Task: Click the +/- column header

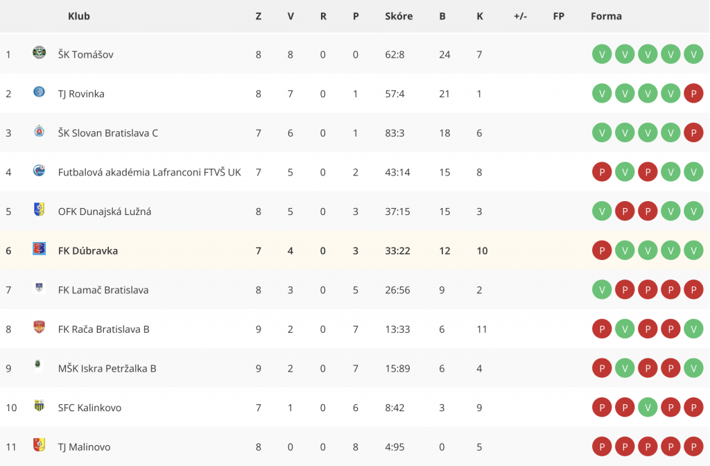Action: 520,17
